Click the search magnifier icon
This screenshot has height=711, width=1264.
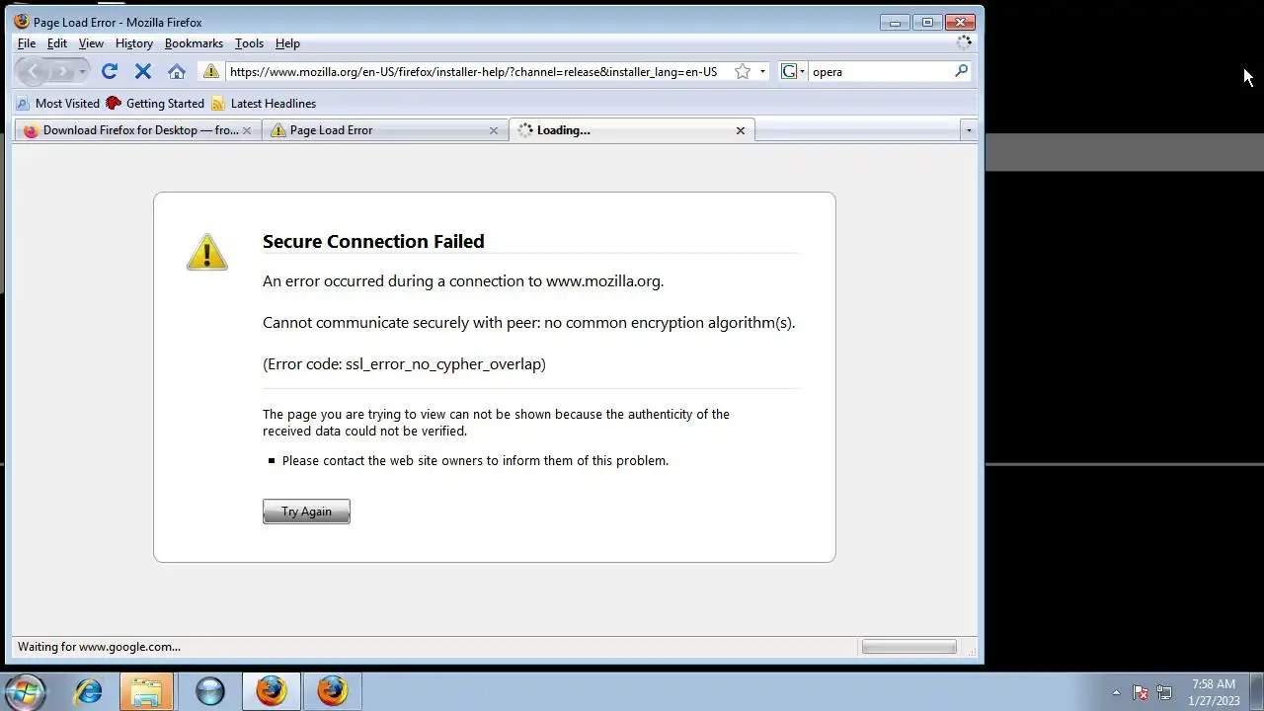point(962,71)
